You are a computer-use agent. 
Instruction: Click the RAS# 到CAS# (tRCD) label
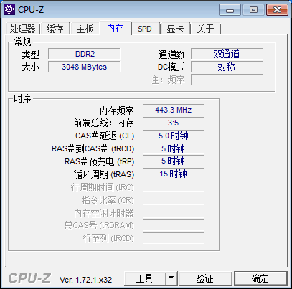point(93,149)
